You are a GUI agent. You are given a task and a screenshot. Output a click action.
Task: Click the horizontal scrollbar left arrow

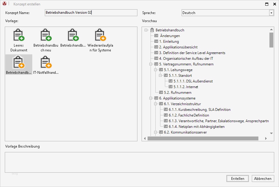click(x=145, y=138)
